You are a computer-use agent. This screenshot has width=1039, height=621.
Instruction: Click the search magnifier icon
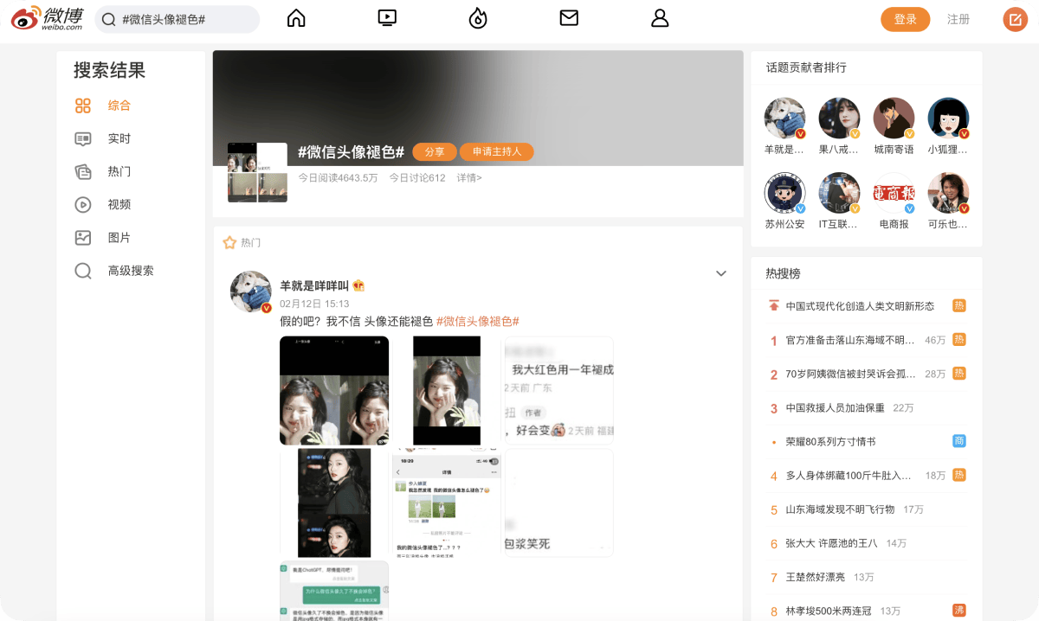click(109, 19)
